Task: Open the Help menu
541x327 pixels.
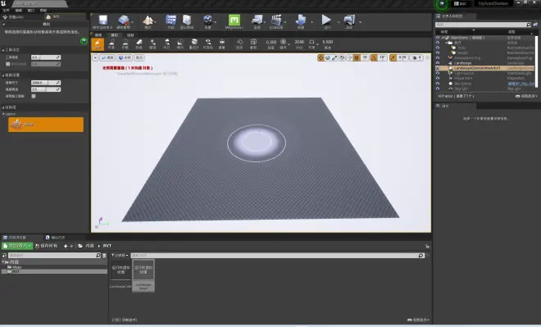Action: click(43, 11)
